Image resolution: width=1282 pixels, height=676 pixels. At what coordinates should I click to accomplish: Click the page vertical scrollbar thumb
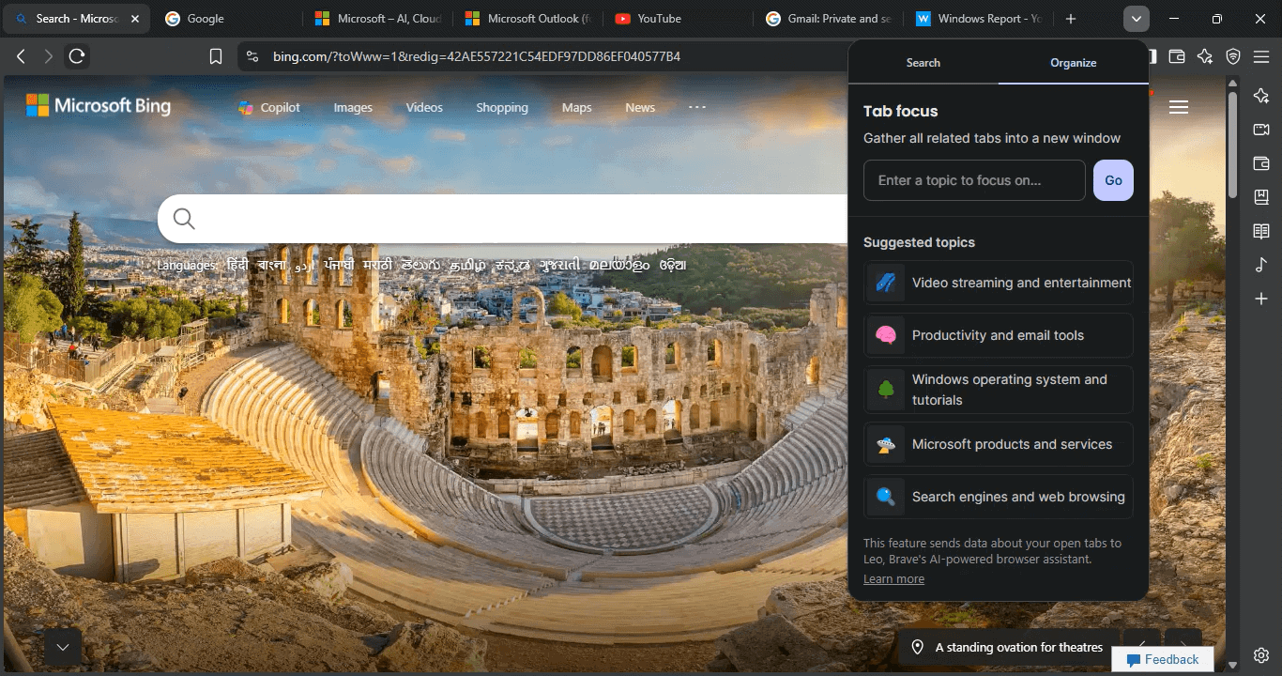[1233, 144]
